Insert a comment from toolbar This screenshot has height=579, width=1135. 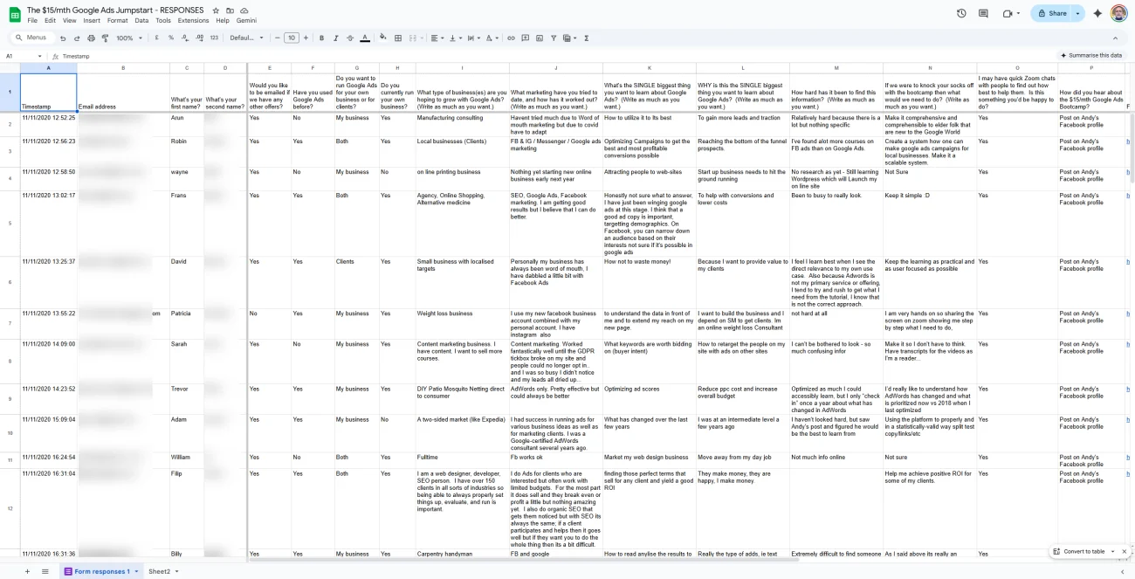(526, 38)
